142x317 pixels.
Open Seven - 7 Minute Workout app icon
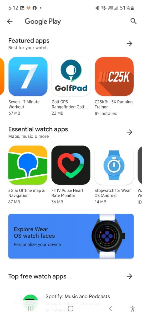[x=28, y=76]
